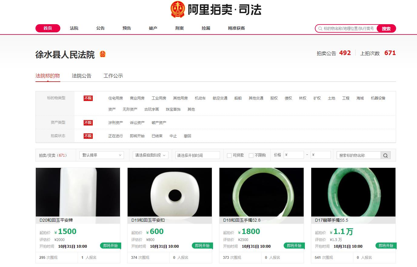Viewport: 417px width, 267px height.
Task: Click the top search input field
Action: pos(349,28)
